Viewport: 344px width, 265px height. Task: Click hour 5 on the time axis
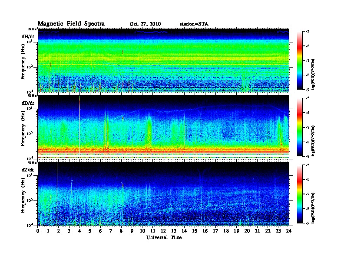[90, 231]
